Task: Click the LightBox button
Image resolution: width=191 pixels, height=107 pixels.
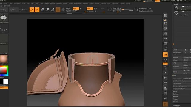Action: 13,10
